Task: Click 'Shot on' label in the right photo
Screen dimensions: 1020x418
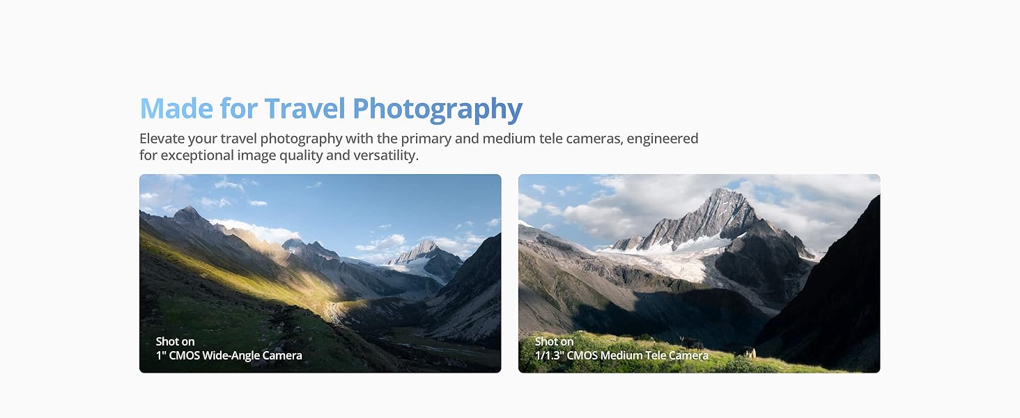Action: 554,341
